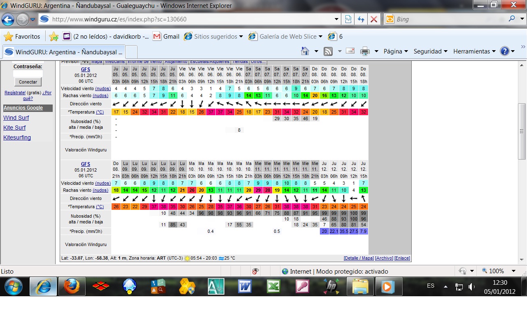Screen dimensions: 527x316
Task: Open zoom level 100% dropdown arrow
Action: click(513, 271)
